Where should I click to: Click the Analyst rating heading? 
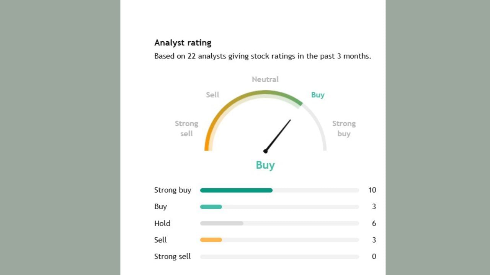pos(183,43)
